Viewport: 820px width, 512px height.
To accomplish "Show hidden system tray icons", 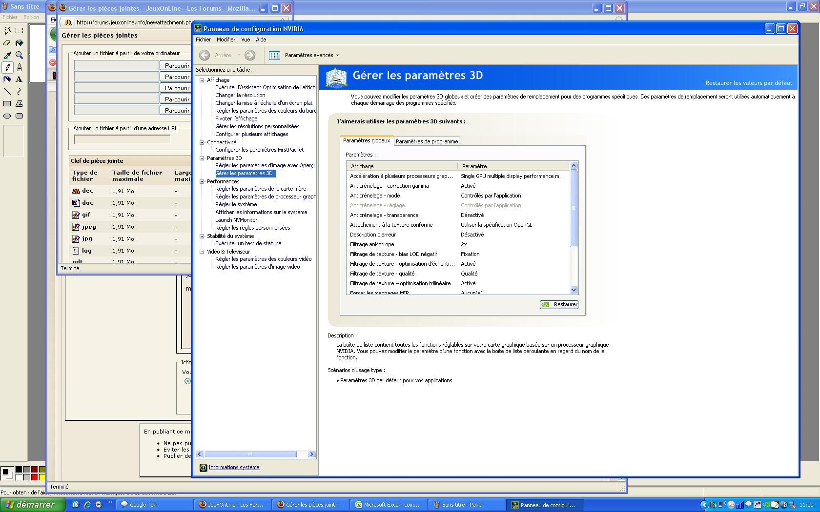I will tap(704, 505).
